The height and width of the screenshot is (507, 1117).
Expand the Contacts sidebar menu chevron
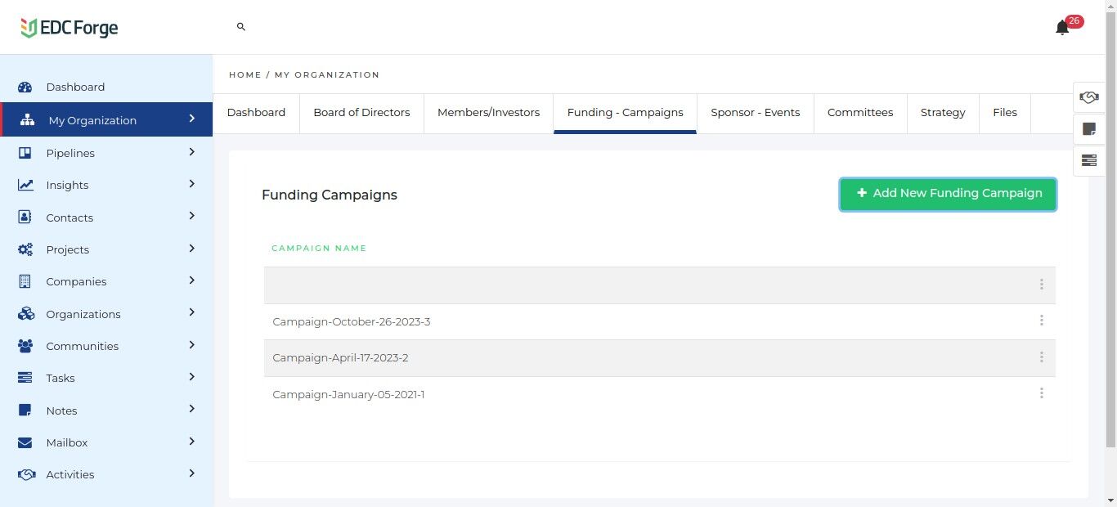pos(192,216)
